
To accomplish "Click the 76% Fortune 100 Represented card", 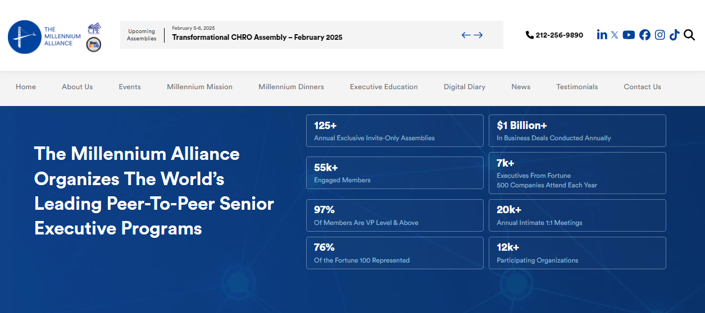I will [394, 253].
